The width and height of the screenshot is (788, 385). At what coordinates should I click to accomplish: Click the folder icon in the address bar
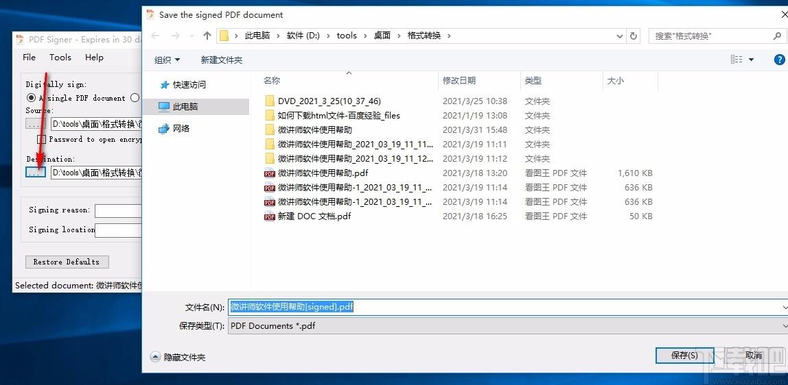(224, 36)
